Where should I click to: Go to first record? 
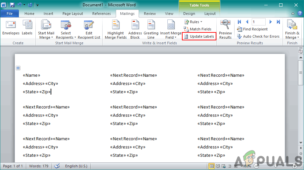point(239,22)
